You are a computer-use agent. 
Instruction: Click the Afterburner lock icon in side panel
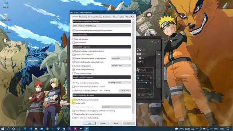point(159,54)
